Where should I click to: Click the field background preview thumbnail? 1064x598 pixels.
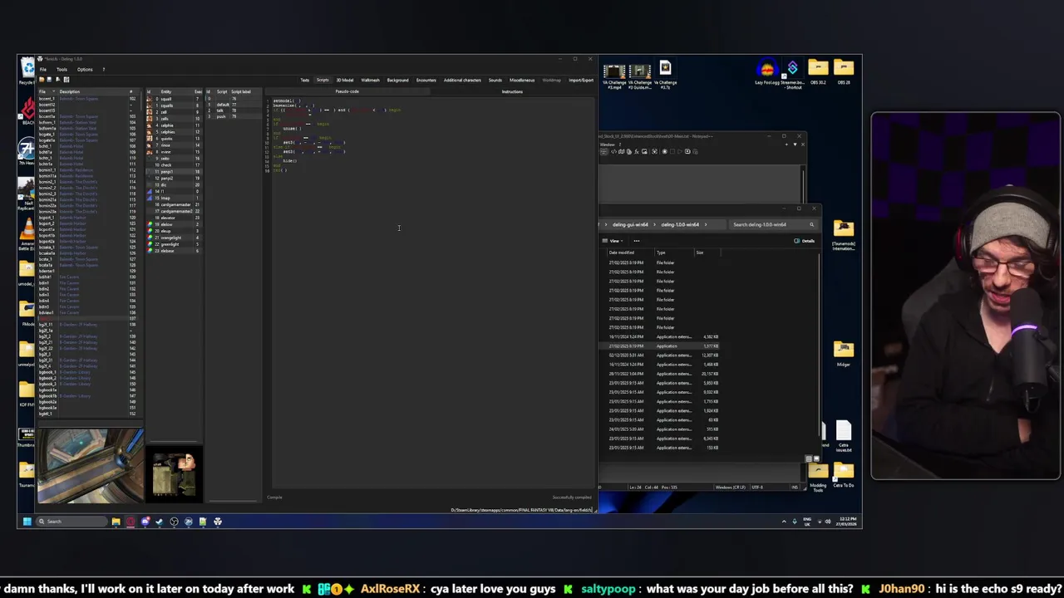pyautogui.click(x=90, y=466)
